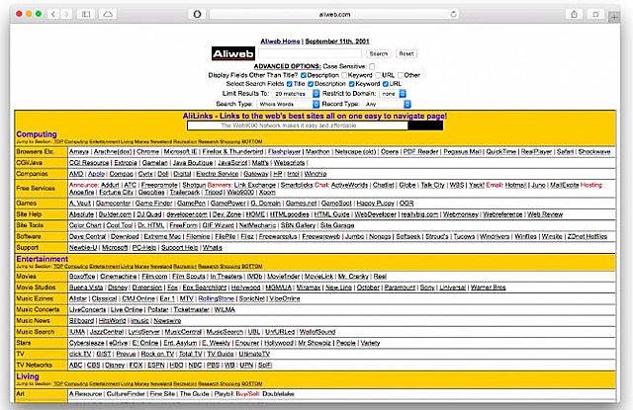Click the Reset button
The image size is (633, 410).
pos(407,53)
